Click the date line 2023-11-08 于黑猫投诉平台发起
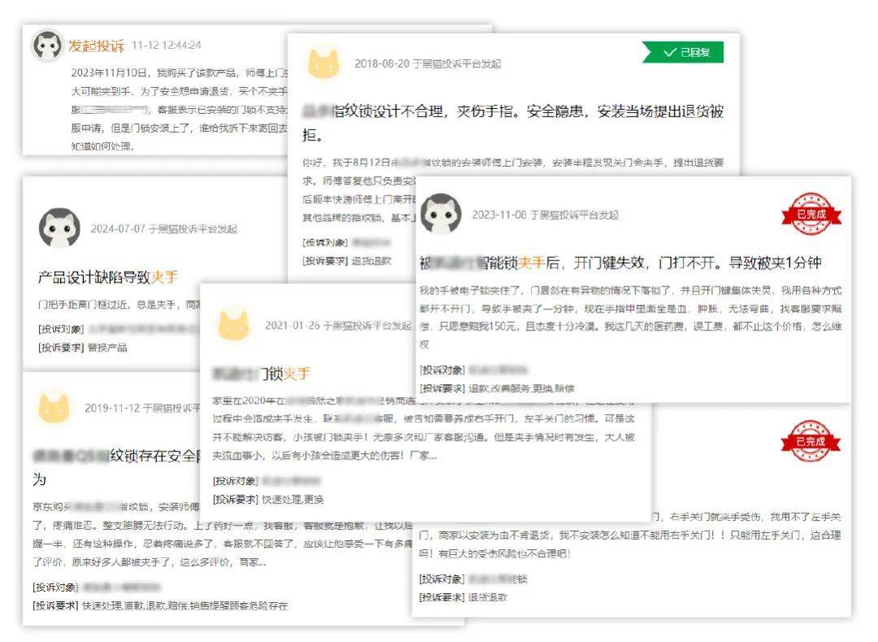878x642 pixels. pos(545,215)
